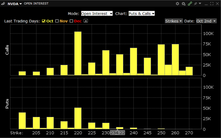Click the Last Trading Days label
Image resolution: width=221 pixels, height=138 pixels.
point(22,21)
